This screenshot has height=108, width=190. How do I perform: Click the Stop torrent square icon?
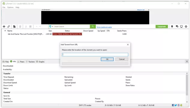30,26
